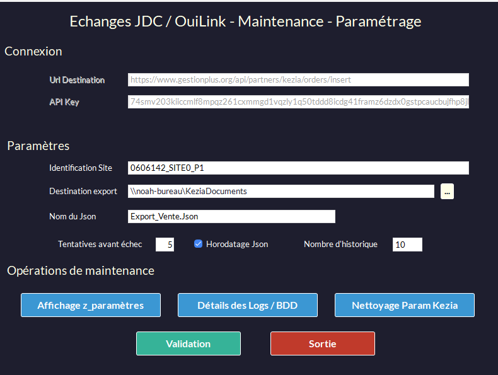This screenshot has height=375, width=498.
Task: Click the Horodatage Json label text
Action: click(x=236, y=244)
